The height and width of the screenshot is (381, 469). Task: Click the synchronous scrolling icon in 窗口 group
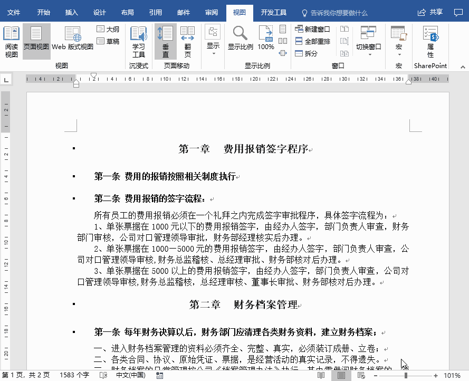point(344,41)
